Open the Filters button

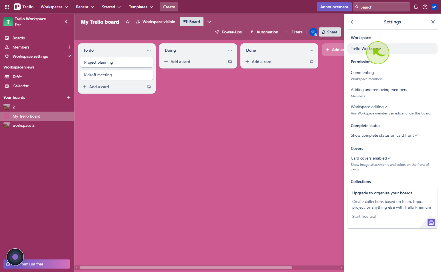tap(294, 32)
